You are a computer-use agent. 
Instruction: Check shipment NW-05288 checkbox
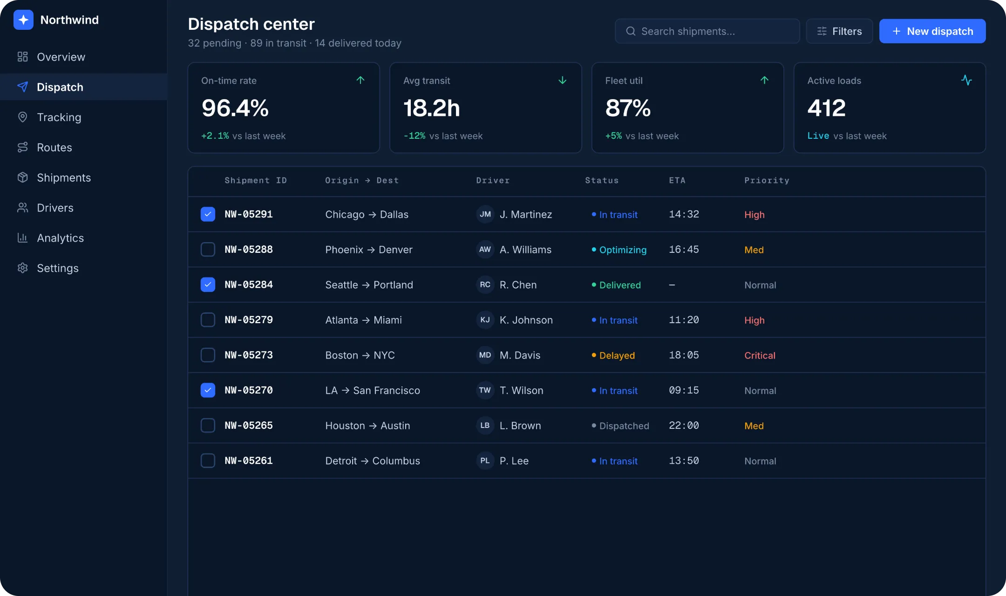[x=208, y=250]
